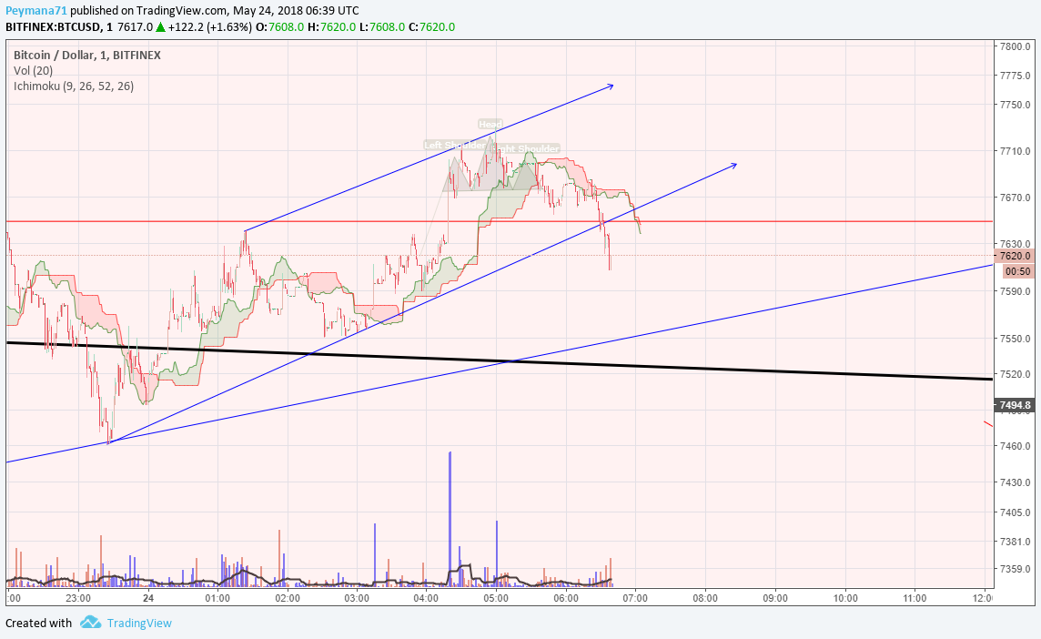Select the Head pattern label
1041x639 pixels.
click(490, 124)
